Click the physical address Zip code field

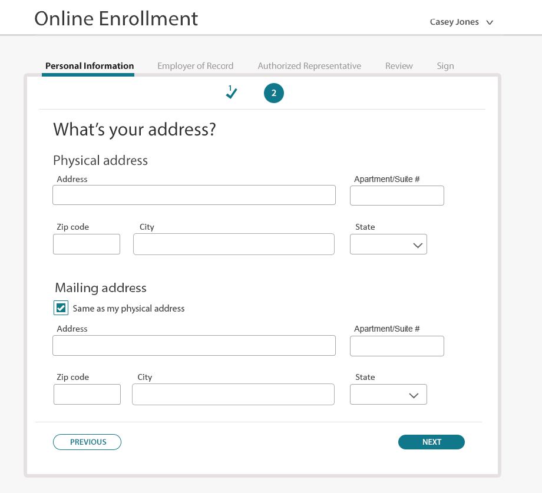pyautogui.click(x=87, y=244)
